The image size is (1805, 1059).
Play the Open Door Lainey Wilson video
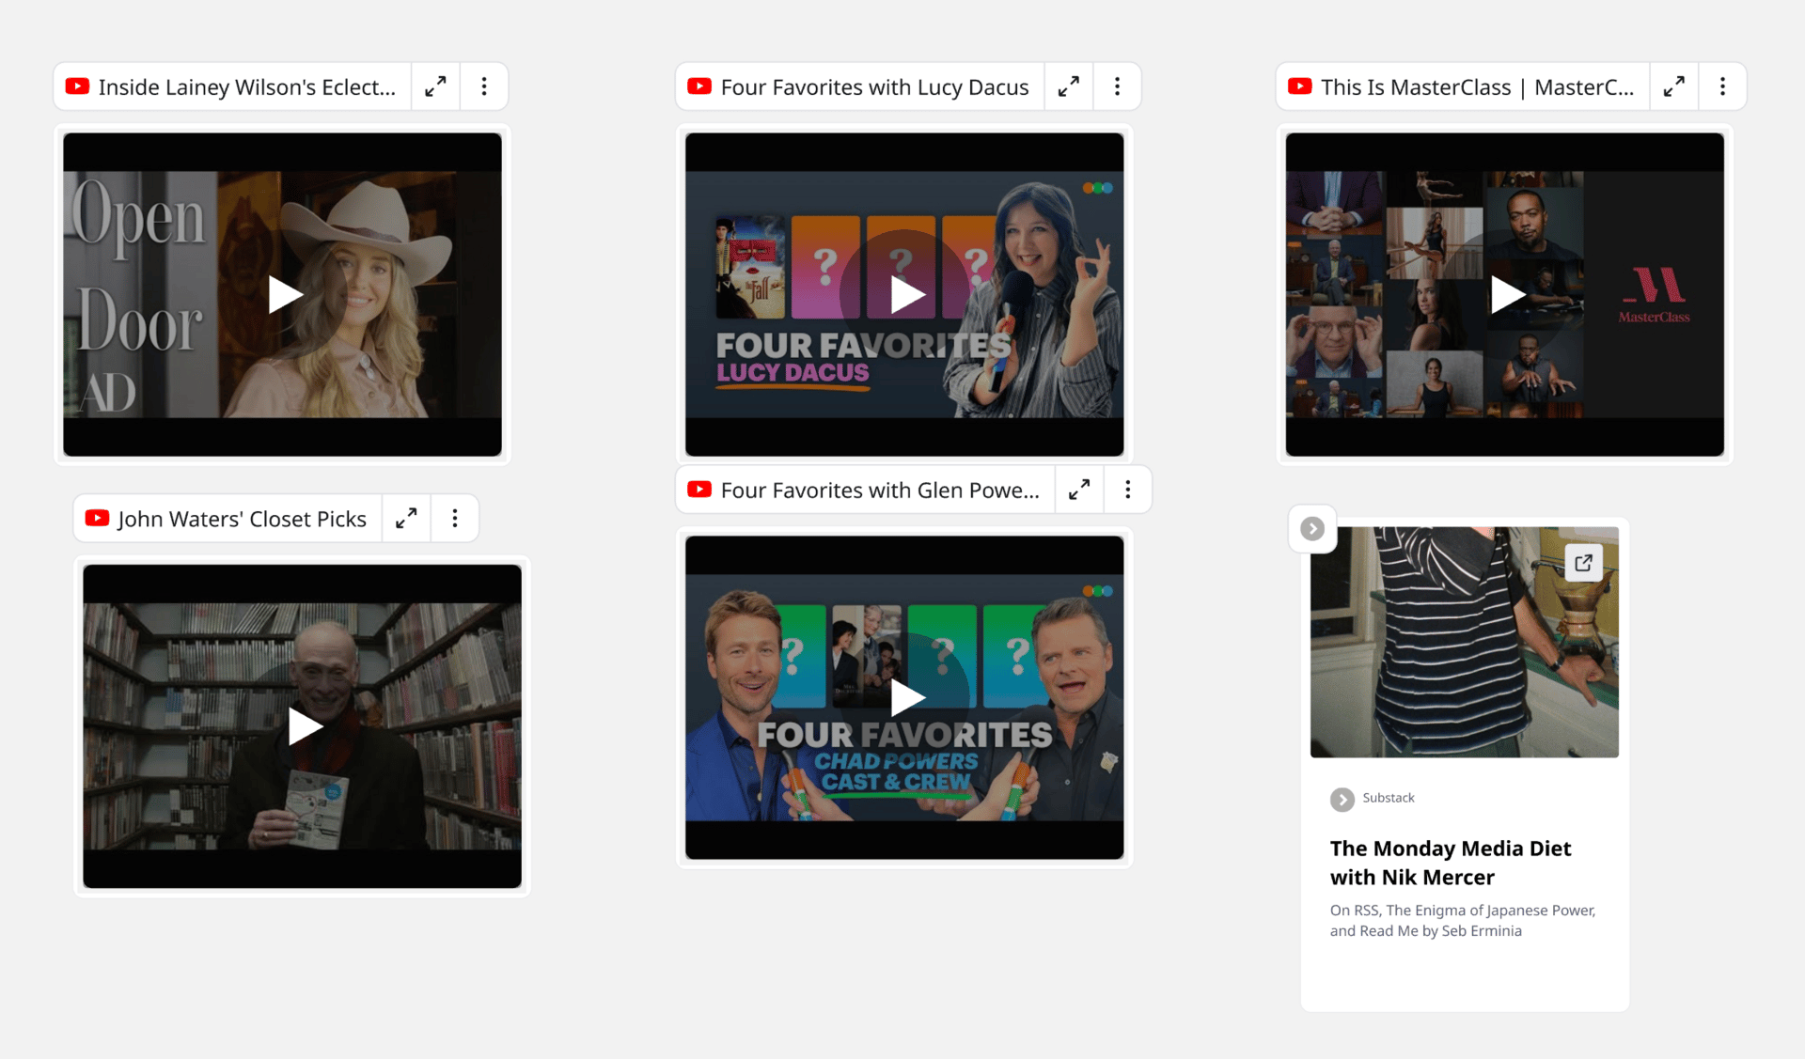point(283,295)
